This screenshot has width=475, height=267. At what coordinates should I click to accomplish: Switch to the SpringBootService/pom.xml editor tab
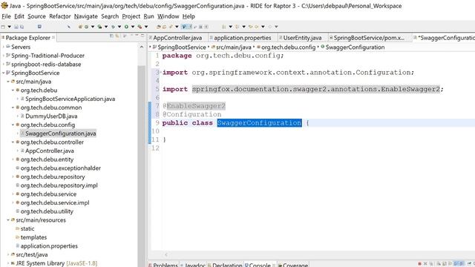(x=369, y=38)
